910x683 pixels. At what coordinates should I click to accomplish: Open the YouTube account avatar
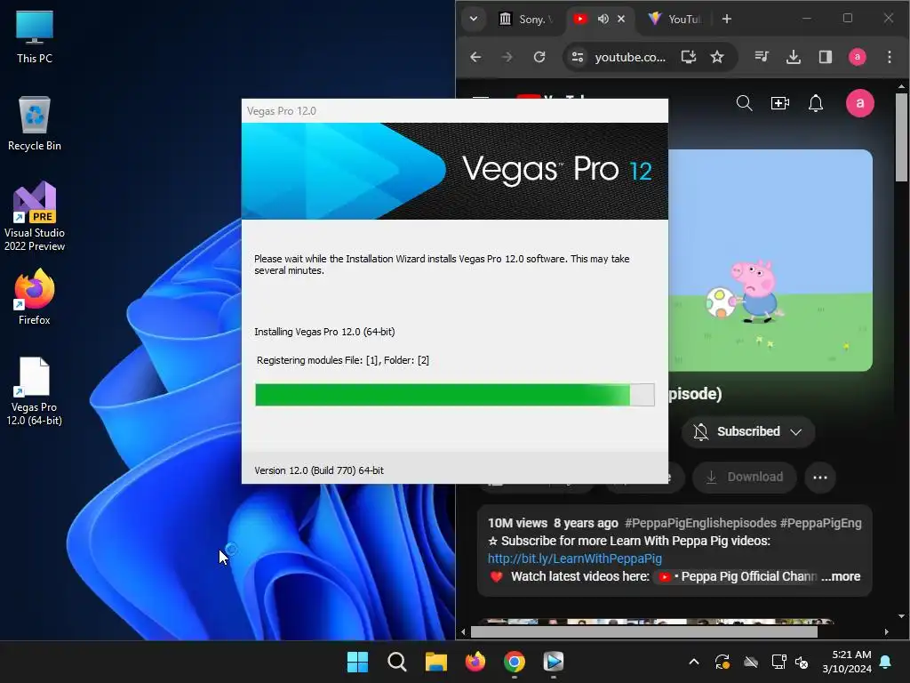pyautogui.click(x=859, y=103)
